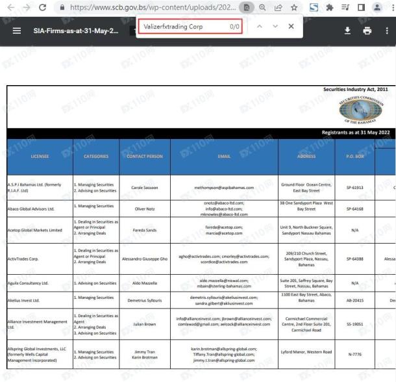Click the find box containing Valizerfxtrading Corp
Screen dimensions: 396x382
[x=190, y=27]
